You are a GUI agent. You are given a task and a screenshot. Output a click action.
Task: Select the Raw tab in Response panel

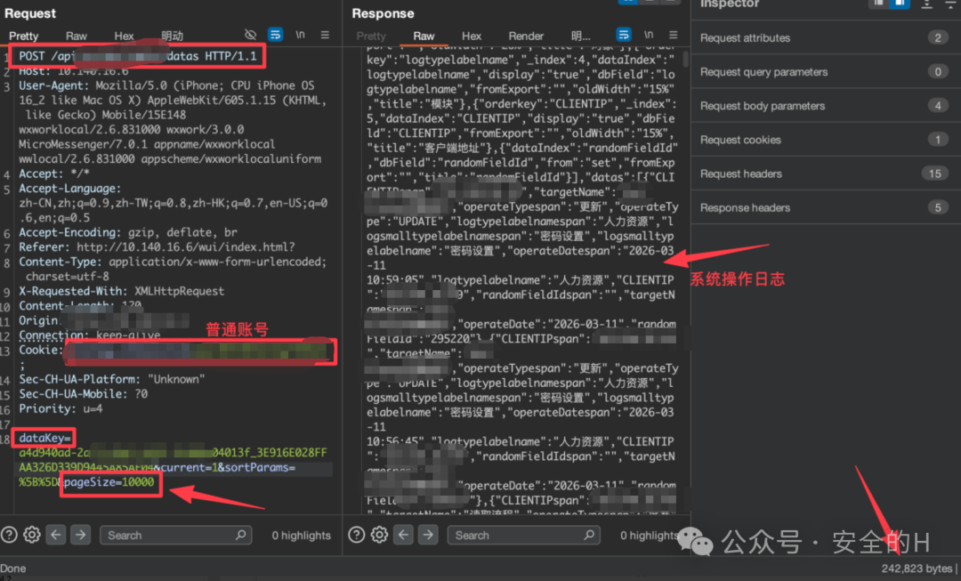424,36
